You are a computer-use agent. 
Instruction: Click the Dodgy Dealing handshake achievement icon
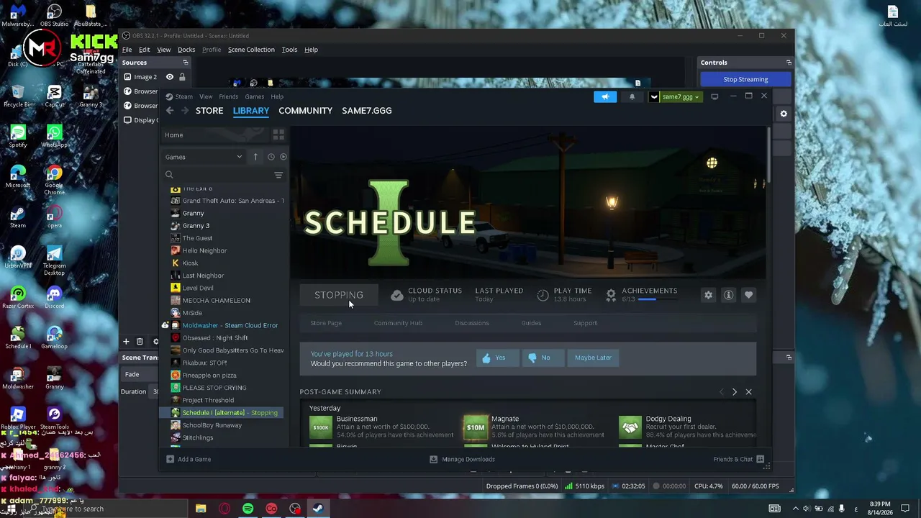[x=630, y=427]
